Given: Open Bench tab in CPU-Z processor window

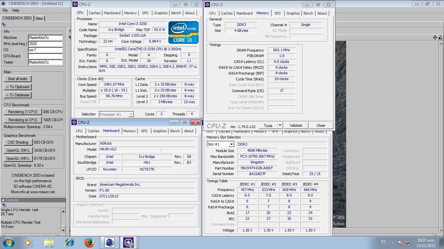Looking at the screenshot, I should coord(176,13).
